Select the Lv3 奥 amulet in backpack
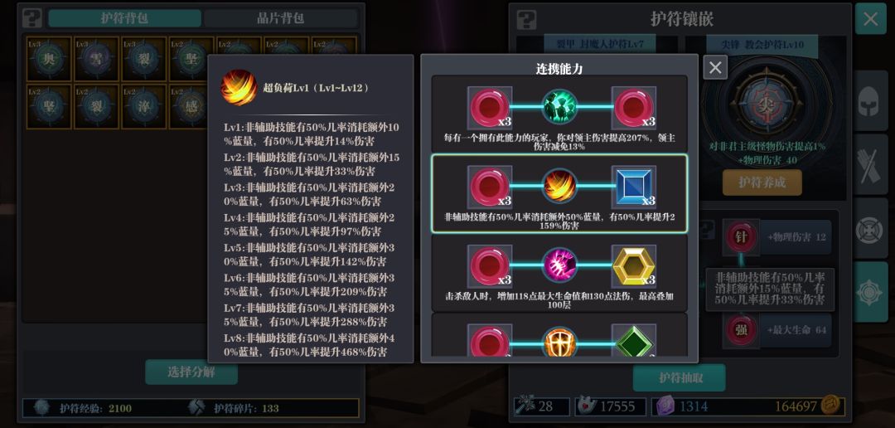Screen dimensions: 895x428 (x=49, y=60)
